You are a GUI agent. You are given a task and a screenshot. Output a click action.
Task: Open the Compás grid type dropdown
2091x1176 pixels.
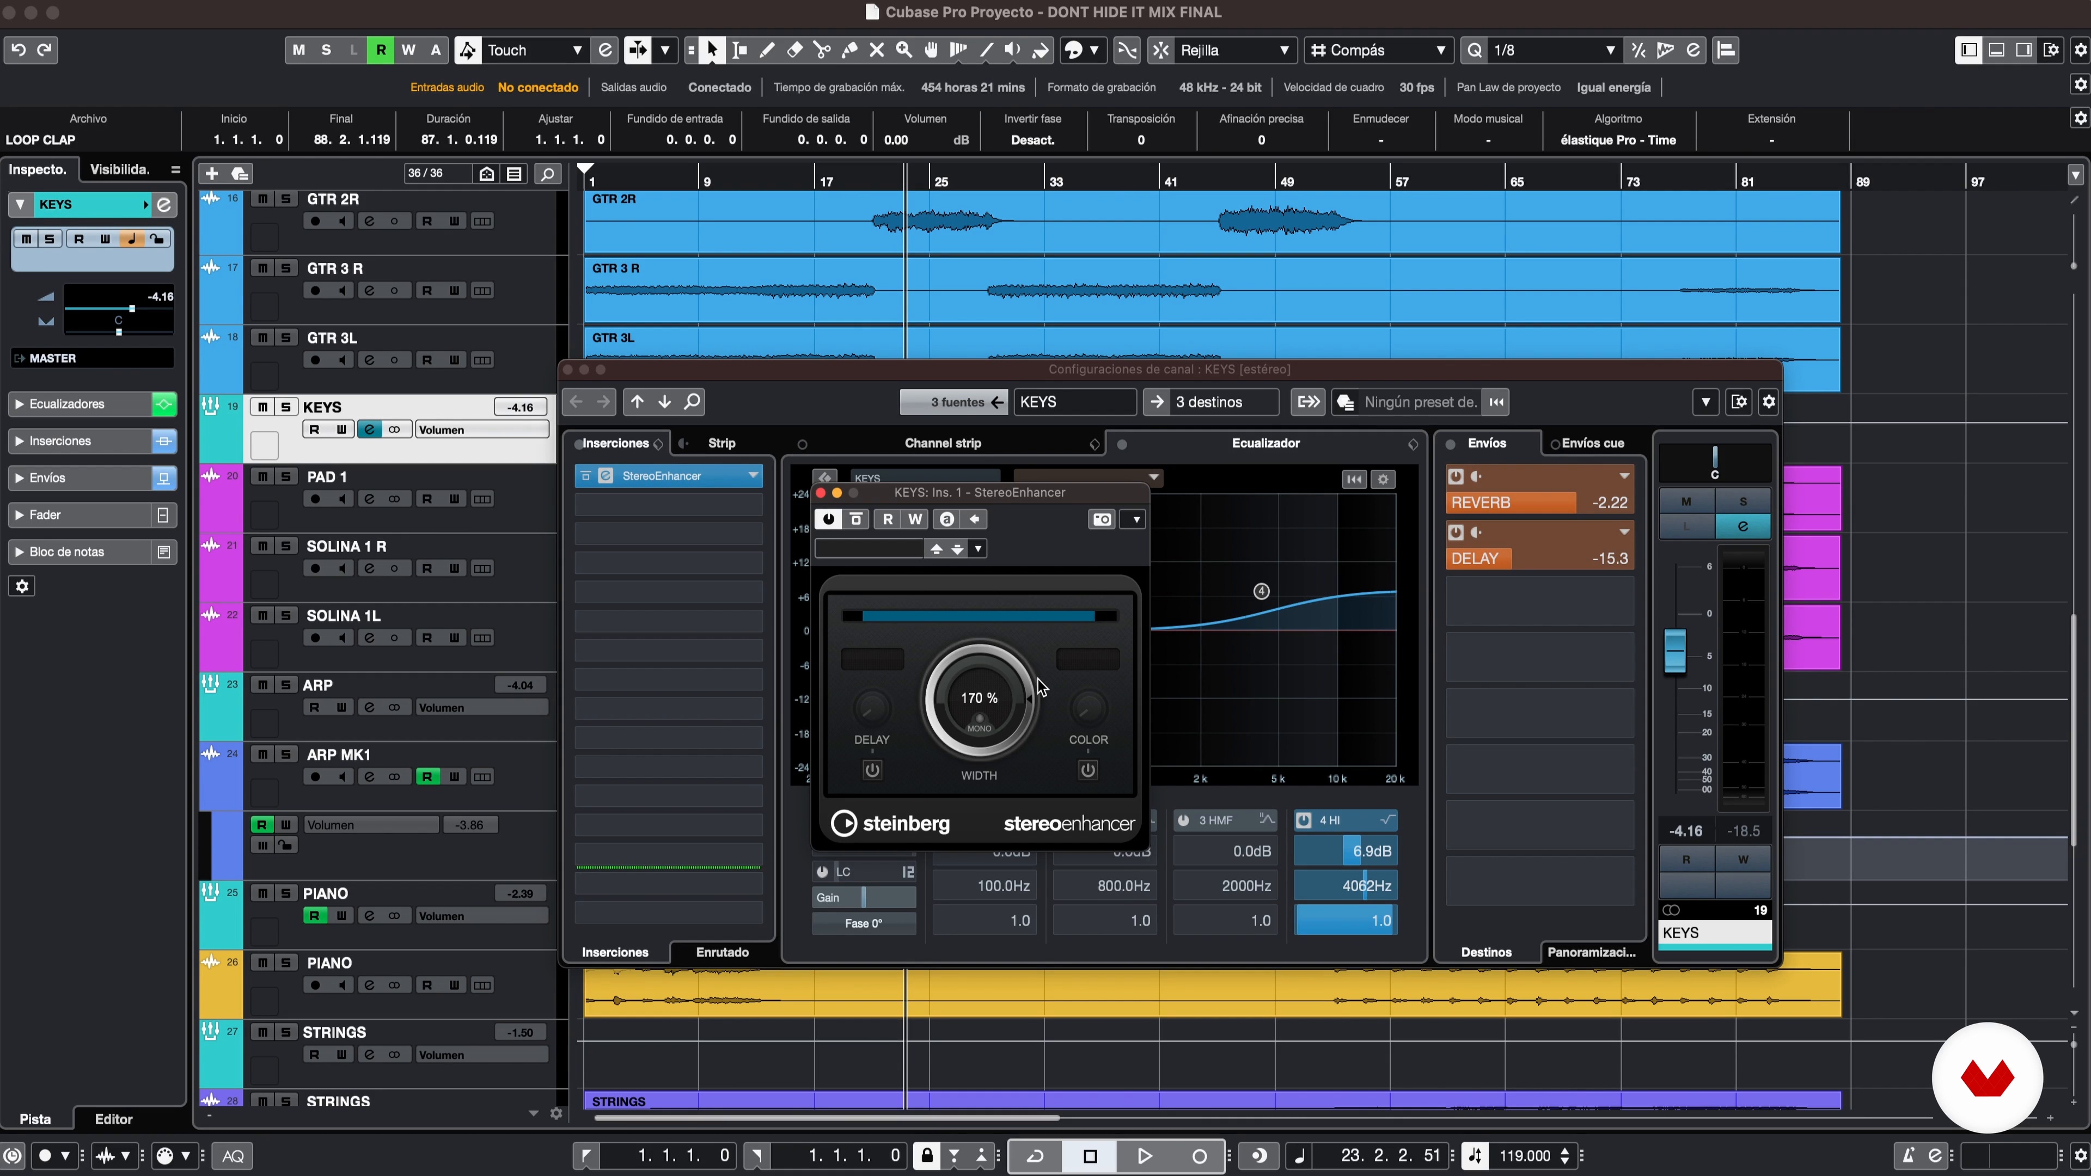[1441, 50]
